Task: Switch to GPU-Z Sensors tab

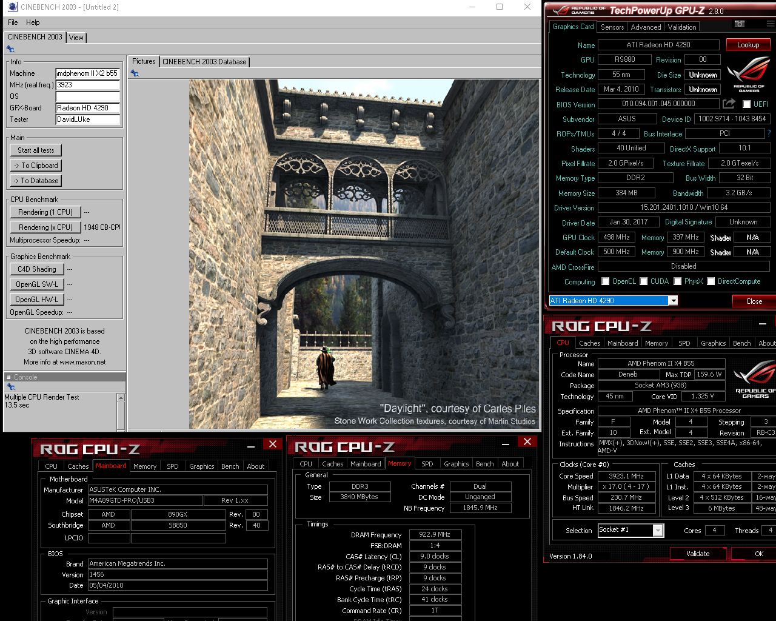Action: [x=612, y=27]
